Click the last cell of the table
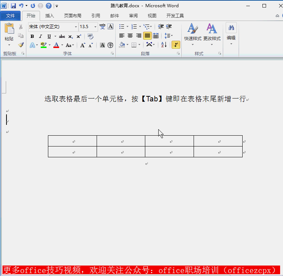The height and width of the screenshot is (276, 283). 218,152
